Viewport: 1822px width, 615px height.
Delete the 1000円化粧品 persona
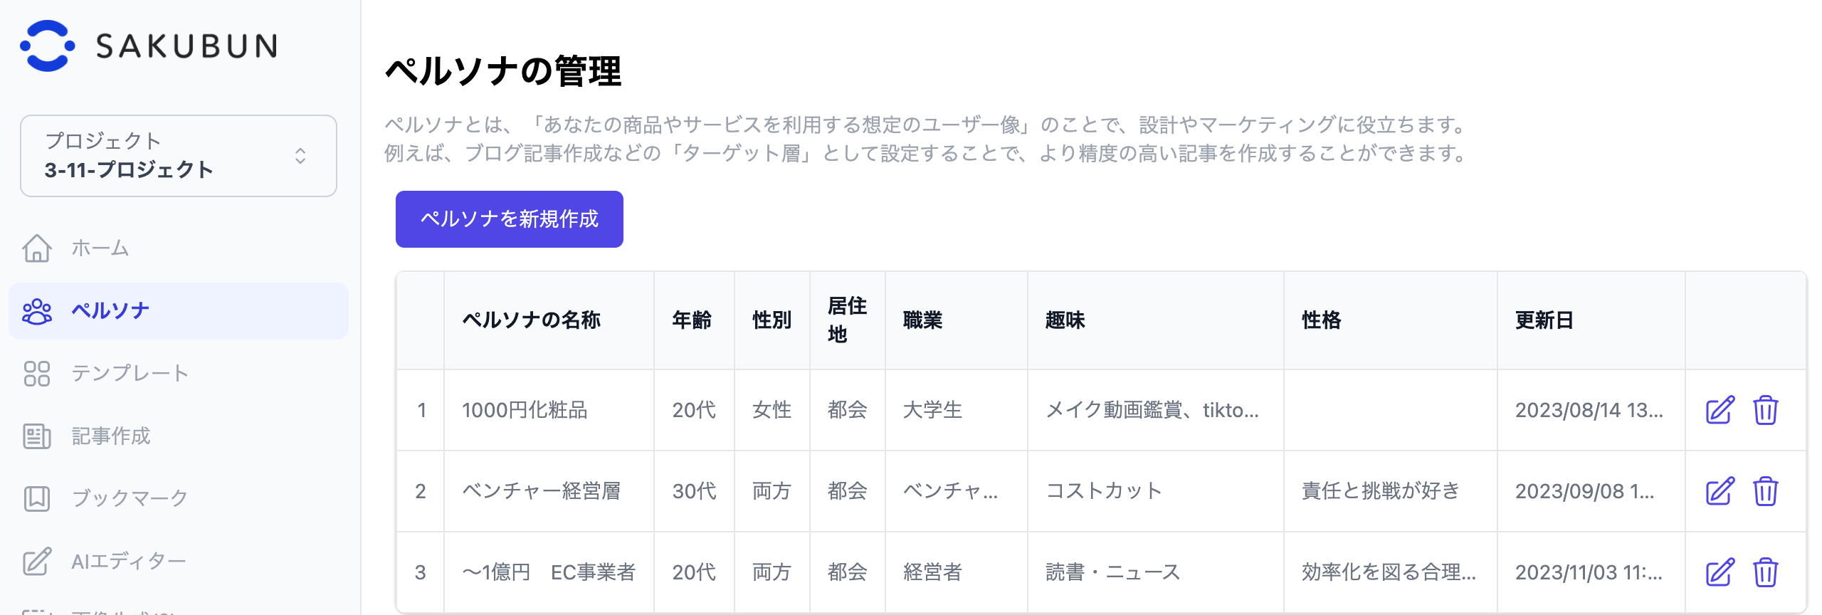[1765, 410]
